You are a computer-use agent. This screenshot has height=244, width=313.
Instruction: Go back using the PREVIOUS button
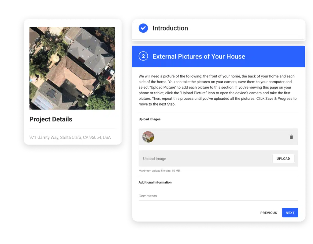tap(268, 213)
